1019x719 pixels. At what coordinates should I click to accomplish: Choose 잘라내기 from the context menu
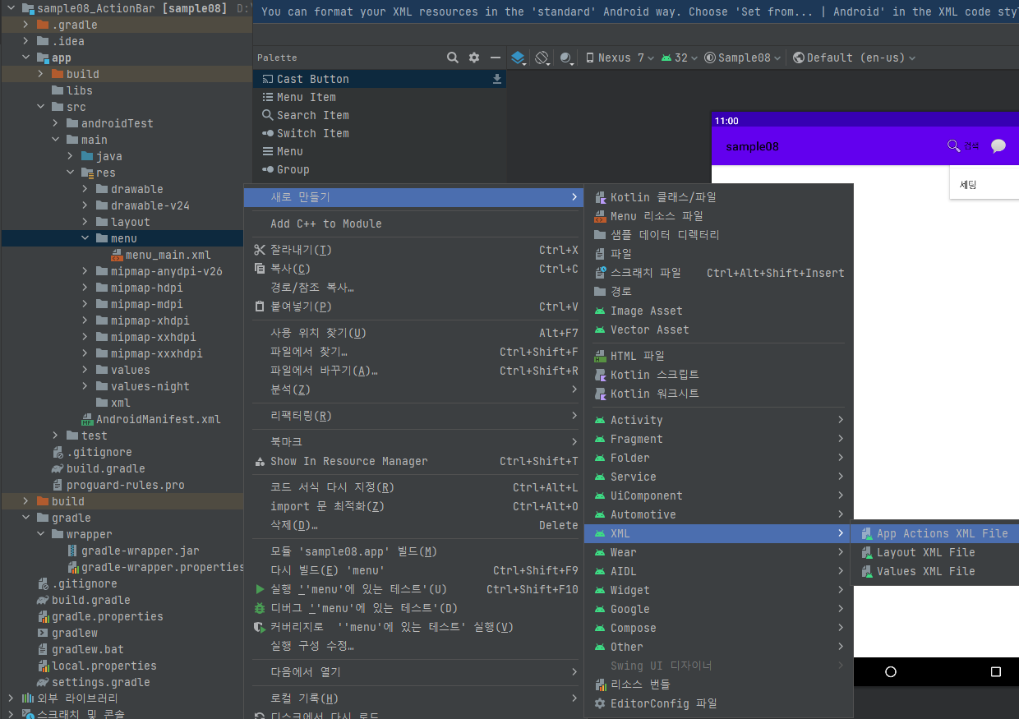pyautogui.click(x=416, y=250)
